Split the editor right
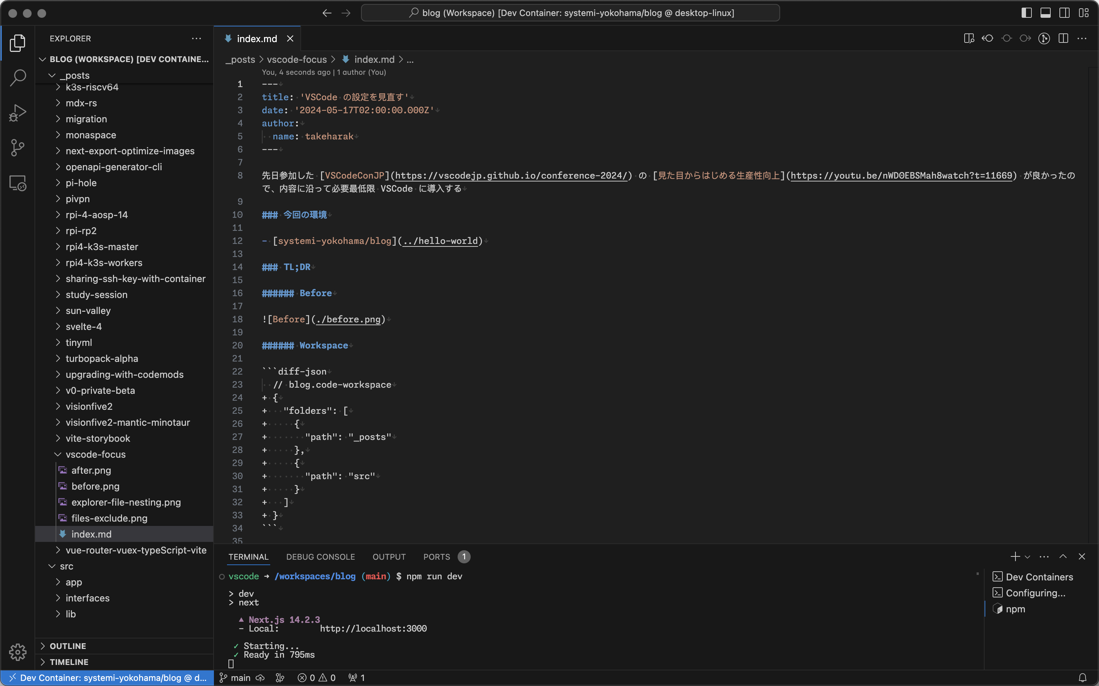 (1063, 38)
